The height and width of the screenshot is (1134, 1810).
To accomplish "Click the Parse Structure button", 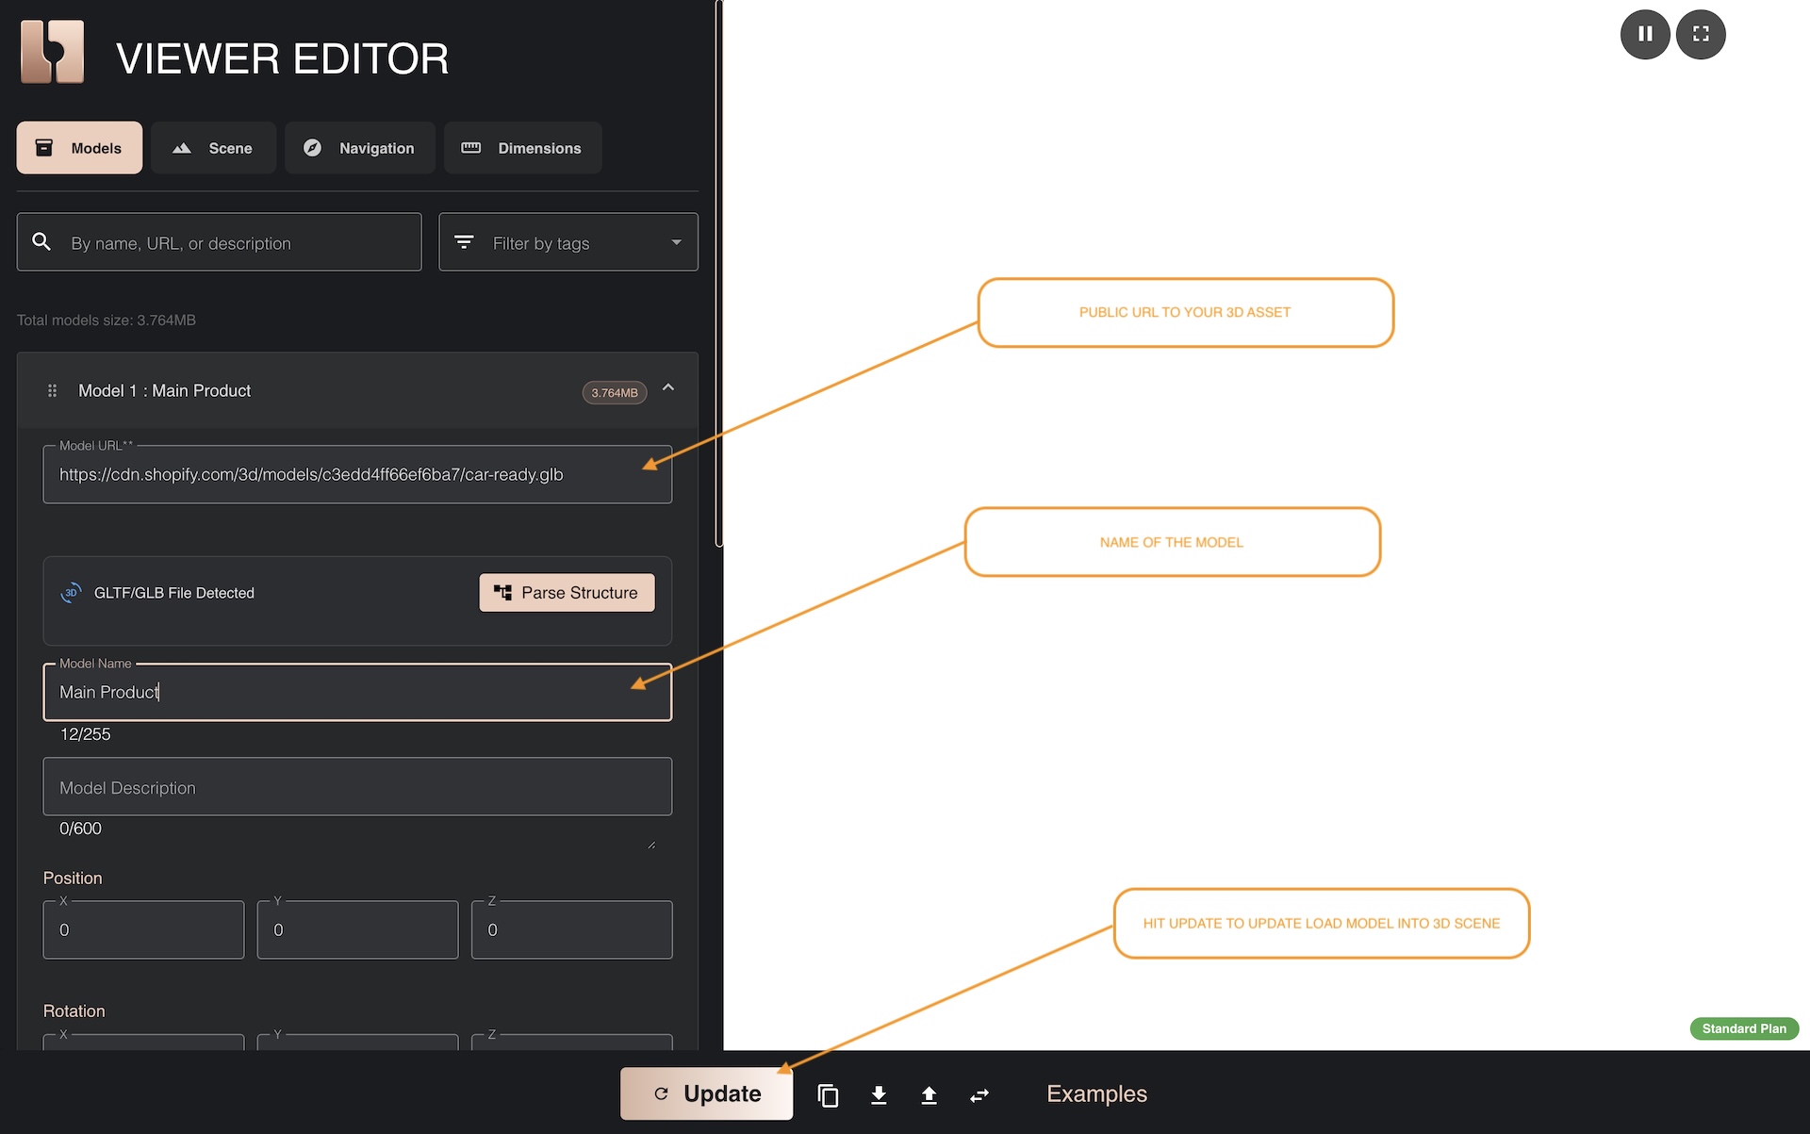I will click(x=567, y=592).
